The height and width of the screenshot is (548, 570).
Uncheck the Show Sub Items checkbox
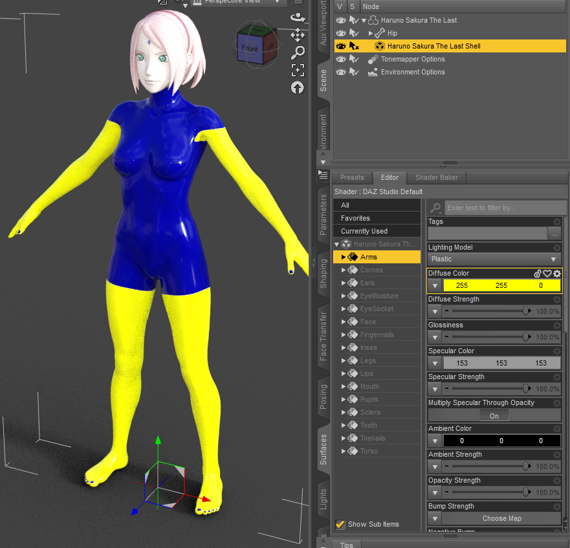pos(340,524)
